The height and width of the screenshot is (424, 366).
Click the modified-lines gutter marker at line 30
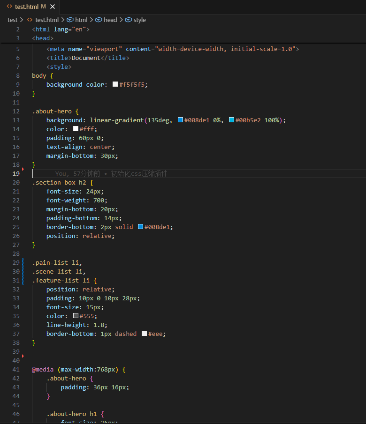pyautogui.click(x=23, y=271)
